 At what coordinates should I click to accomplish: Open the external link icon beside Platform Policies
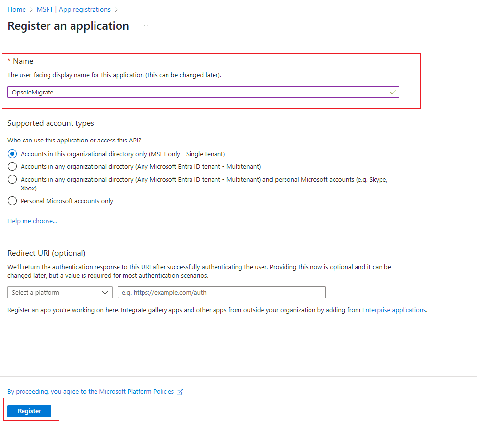coord(180,391)
